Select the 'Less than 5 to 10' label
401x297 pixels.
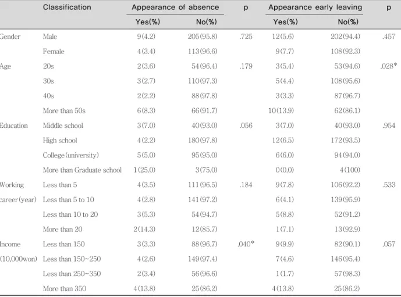coord(68,199)
